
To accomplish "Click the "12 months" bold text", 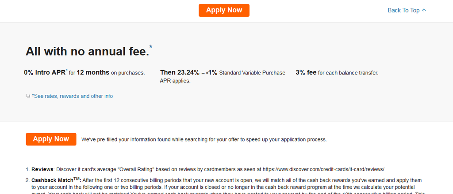I will [x=93, y=73].
